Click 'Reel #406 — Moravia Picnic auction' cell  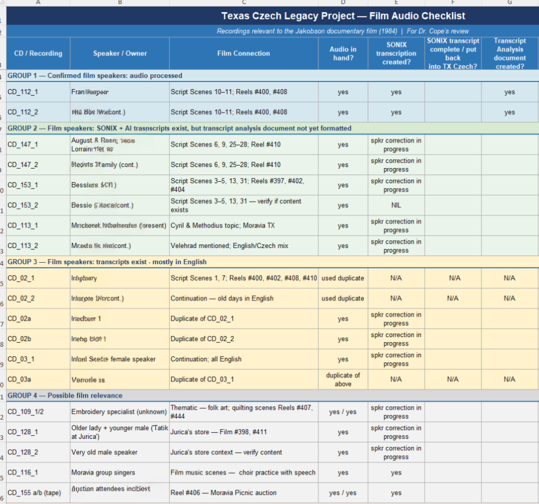tap(244, 493)
